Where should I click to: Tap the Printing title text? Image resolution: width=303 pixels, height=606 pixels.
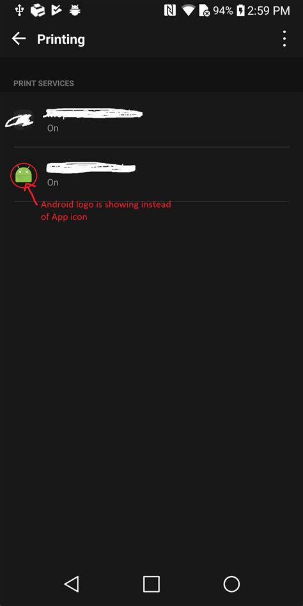[x=61, y=40]
